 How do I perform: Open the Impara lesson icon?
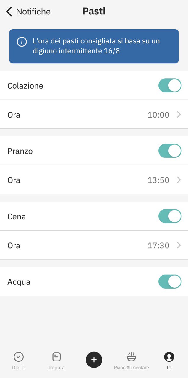56,357
